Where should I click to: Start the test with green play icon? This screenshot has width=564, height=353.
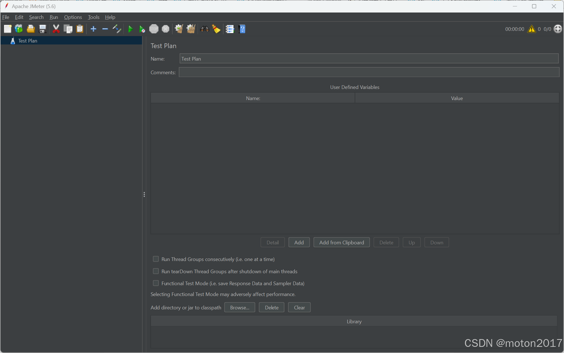[x=130, y=29]
